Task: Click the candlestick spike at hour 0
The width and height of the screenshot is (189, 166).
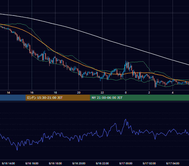Action: click(x=126, y=64)
